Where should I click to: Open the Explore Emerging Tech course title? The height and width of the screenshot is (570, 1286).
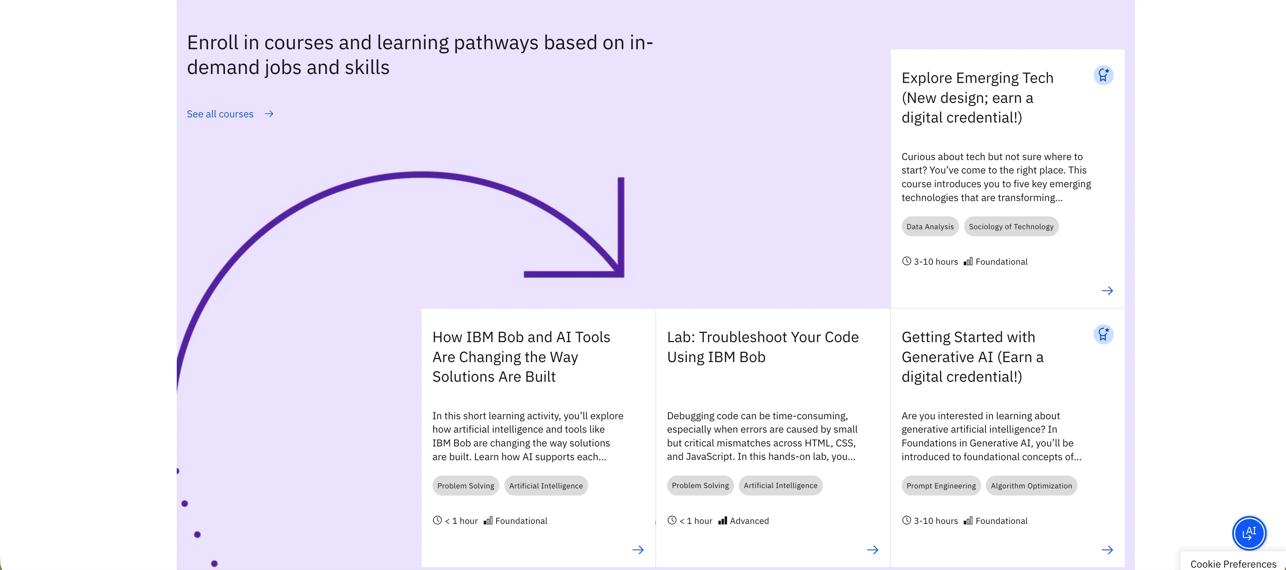tap(978, 98)
